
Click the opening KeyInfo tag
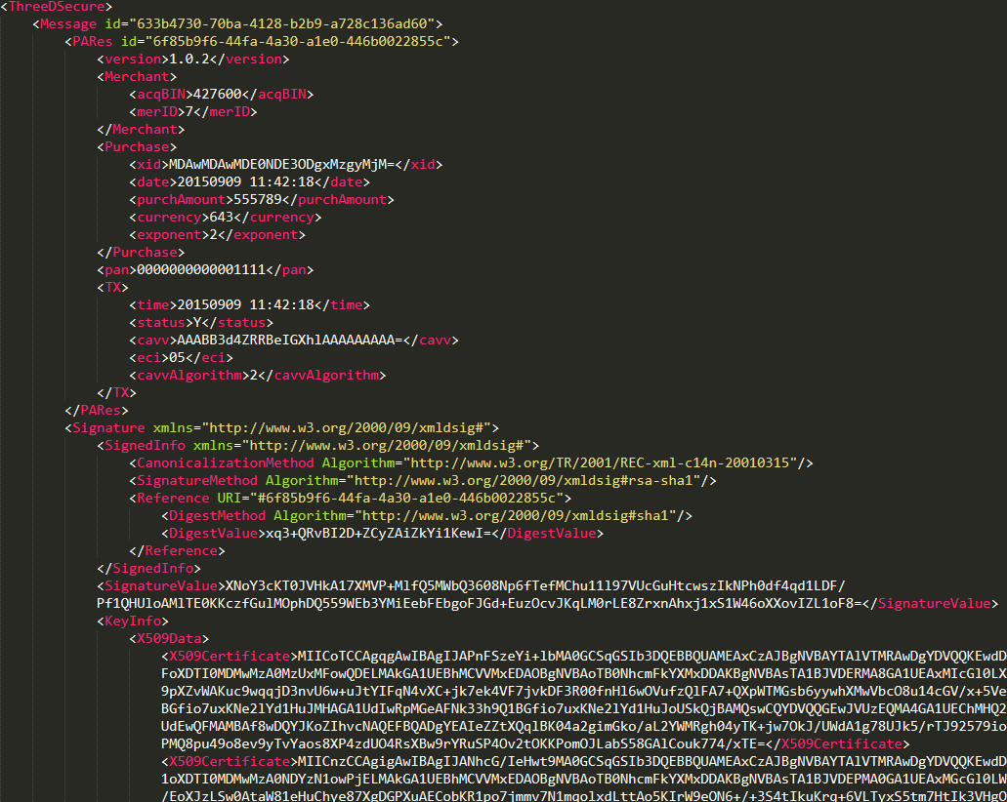click(x=133, y=622)
